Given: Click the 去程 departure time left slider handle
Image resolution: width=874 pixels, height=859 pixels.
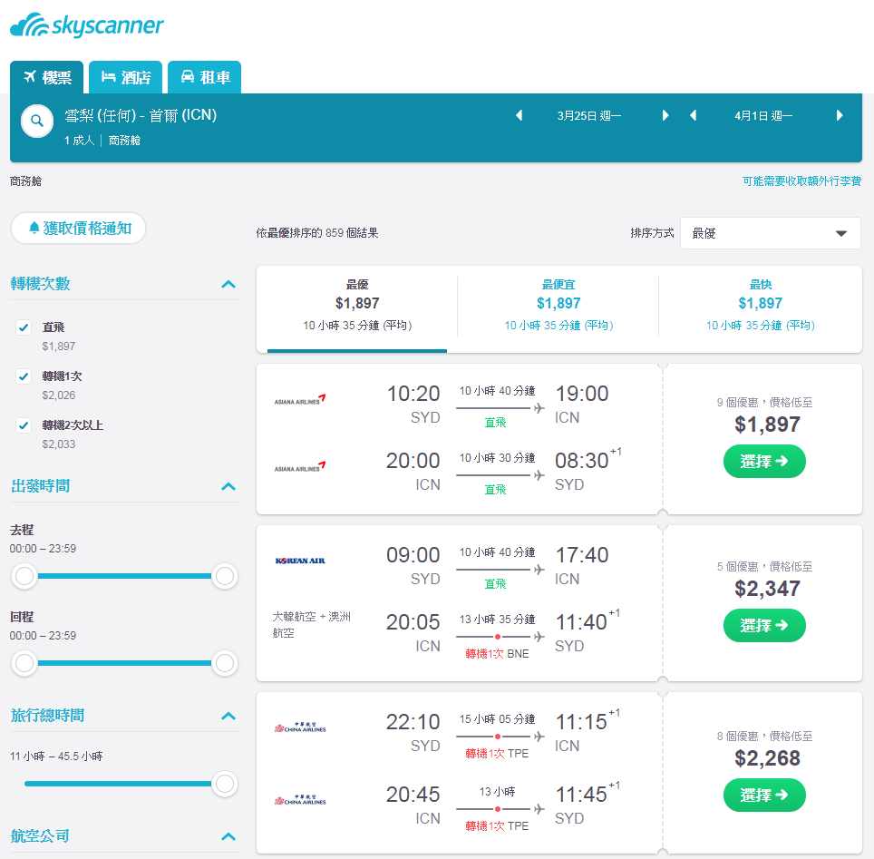Looking at the screenshot, I should point(24,576).
